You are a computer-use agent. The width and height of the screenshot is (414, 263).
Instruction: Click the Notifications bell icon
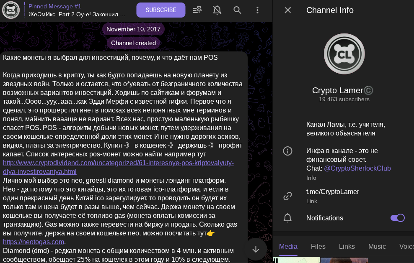(287, 218)
